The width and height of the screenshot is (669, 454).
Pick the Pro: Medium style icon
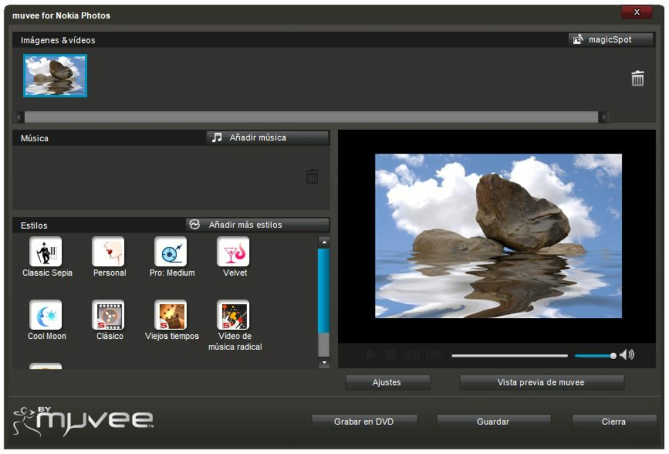click(171, 251)
